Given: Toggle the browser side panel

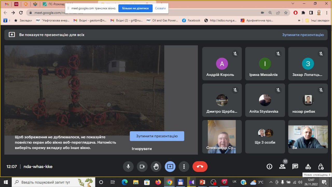Looking at the screenshot, I should coord(311,12).
